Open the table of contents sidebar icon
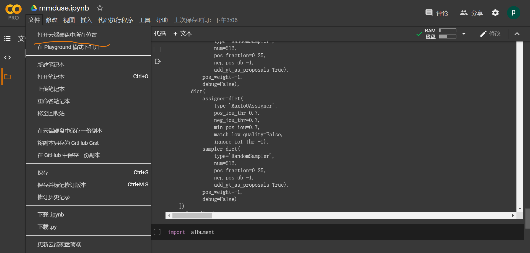Image resolution: width=530 pixels, height=253 pixels. pyautogui.click(x=7, y=38)
